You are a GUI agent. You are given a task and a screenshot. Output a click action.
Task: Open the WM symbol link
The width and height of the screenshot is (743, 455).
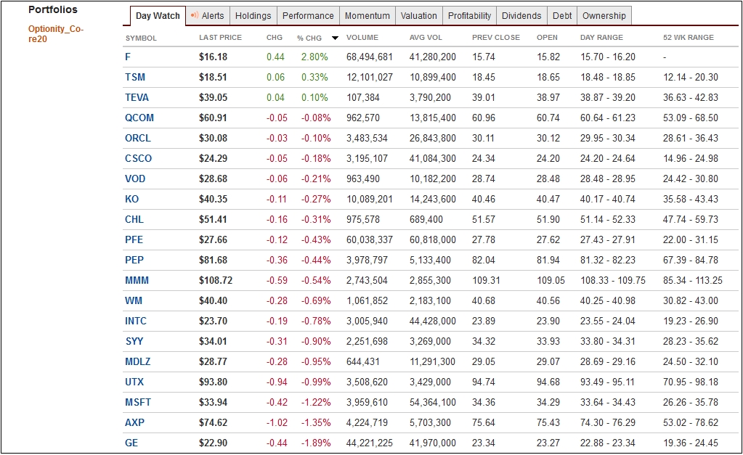coord(134,301)
